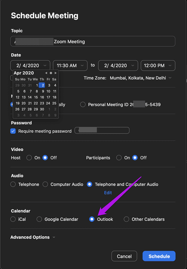187x269 pixels.
Task: Select April 30 in the calendar
Action: coord(42,109)
